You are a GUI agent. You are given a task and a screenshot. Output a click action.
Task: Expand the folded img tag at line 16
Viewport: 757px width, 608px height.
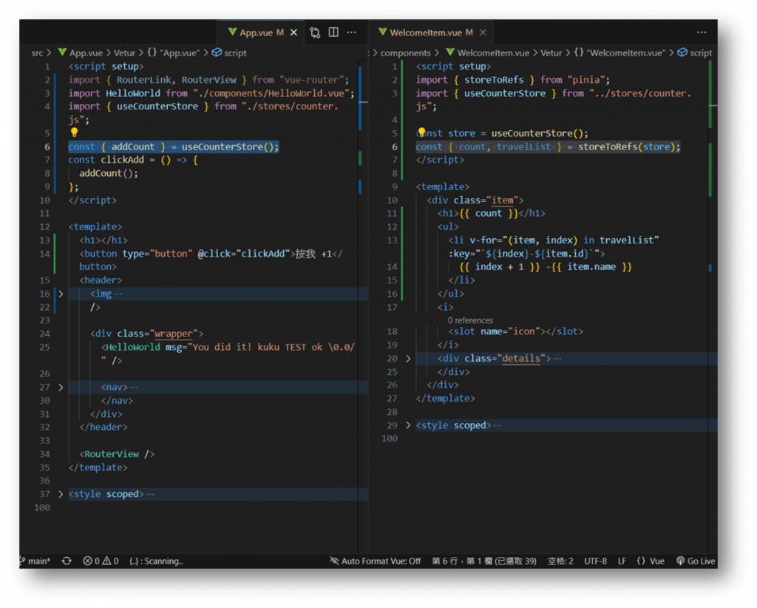(x=61, y=294)
